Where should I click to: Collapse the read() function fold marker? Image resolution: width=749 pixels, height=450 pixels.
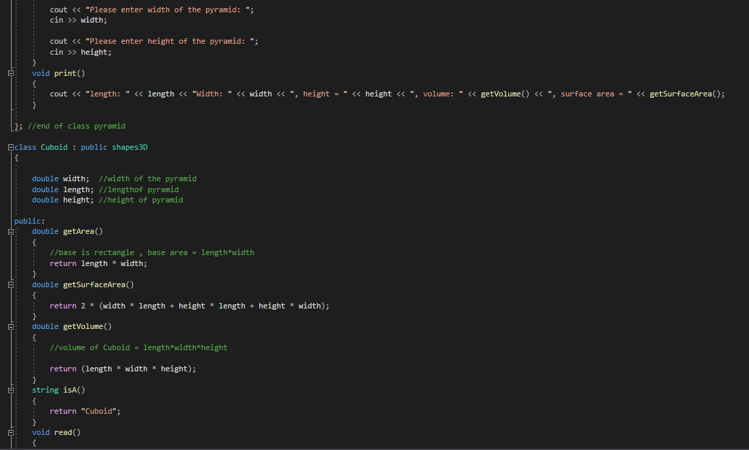point(10,432)
